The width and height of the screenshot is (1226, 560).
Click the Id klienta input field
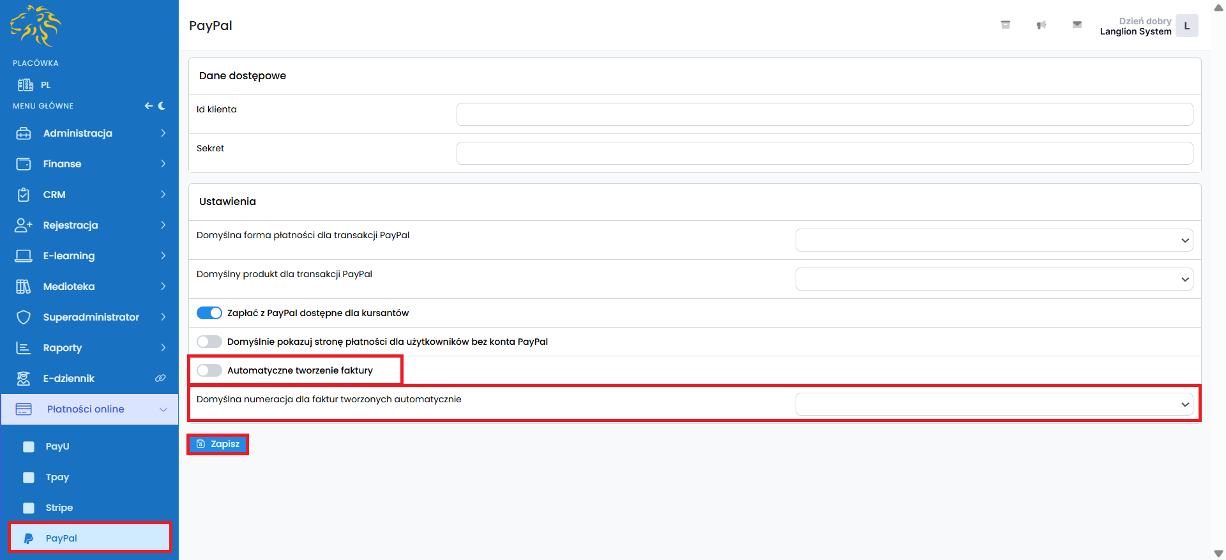(824, 114)
